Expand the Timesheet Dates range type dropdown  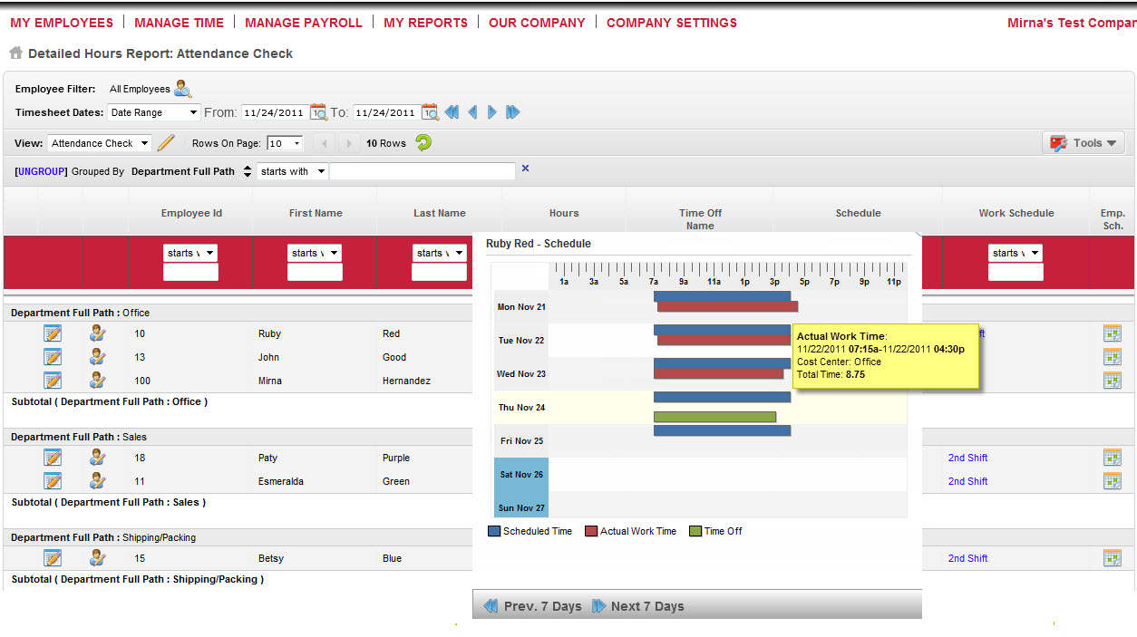(x=153, y=112)
